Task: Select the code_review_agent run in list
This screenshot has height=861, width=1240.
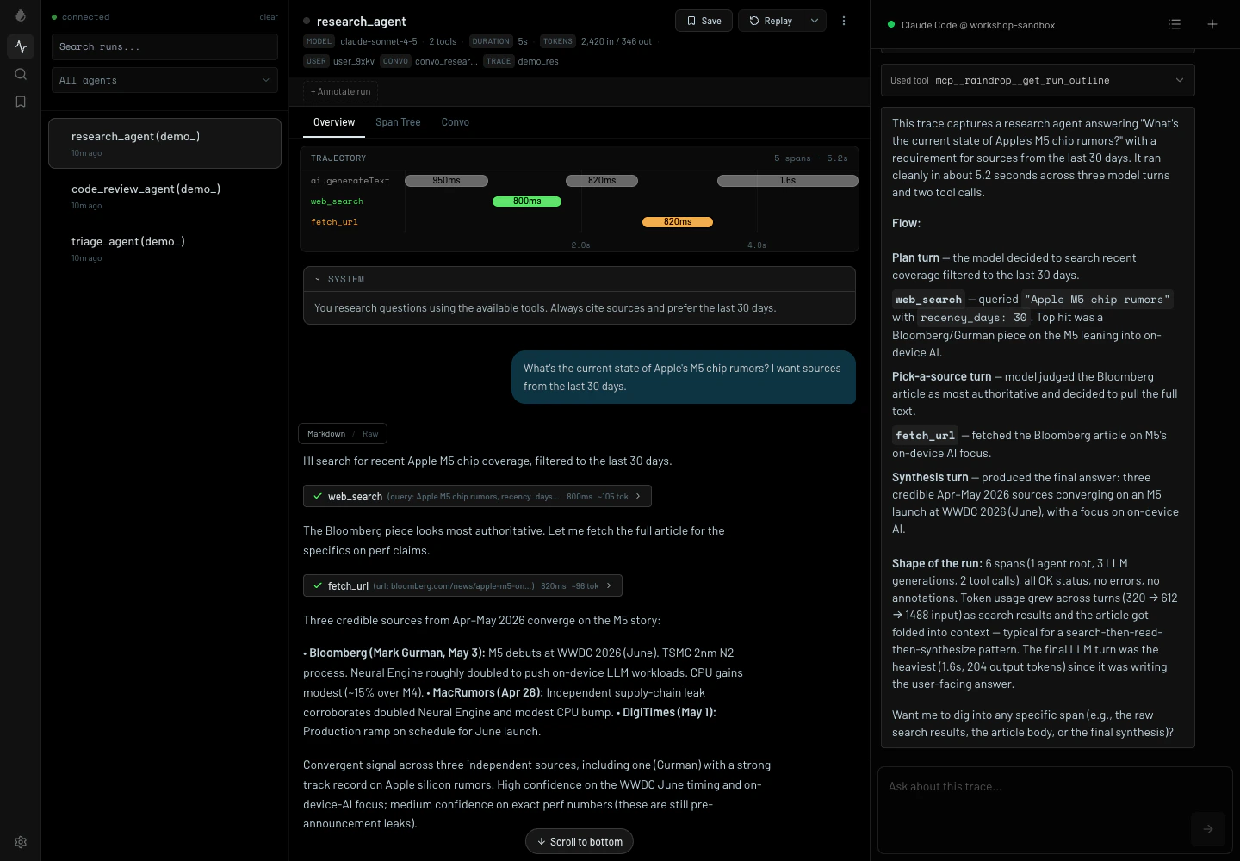Action: tap(164, 195)
